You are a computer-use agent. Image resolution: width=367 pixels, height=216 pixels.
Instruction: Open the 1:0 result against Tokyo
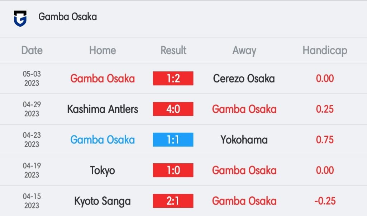click(x=173, y=170)
